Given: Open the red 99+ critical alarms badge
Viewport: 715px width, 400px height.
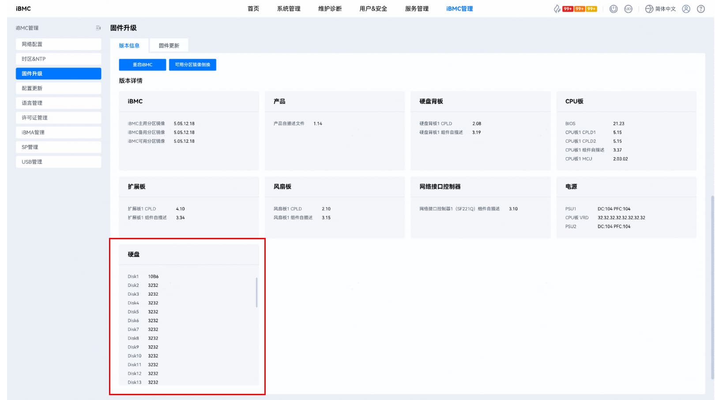Looking at the screenshot, I should pos(568,9).
